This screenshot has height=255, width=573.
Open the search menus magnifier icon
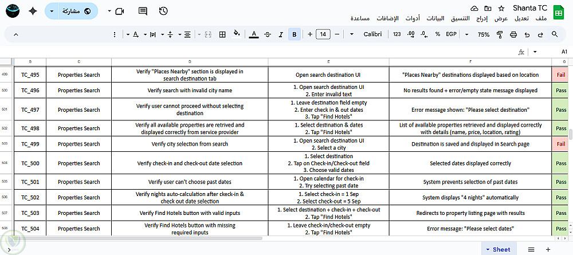pyautogui.click(x=554, y=34)
